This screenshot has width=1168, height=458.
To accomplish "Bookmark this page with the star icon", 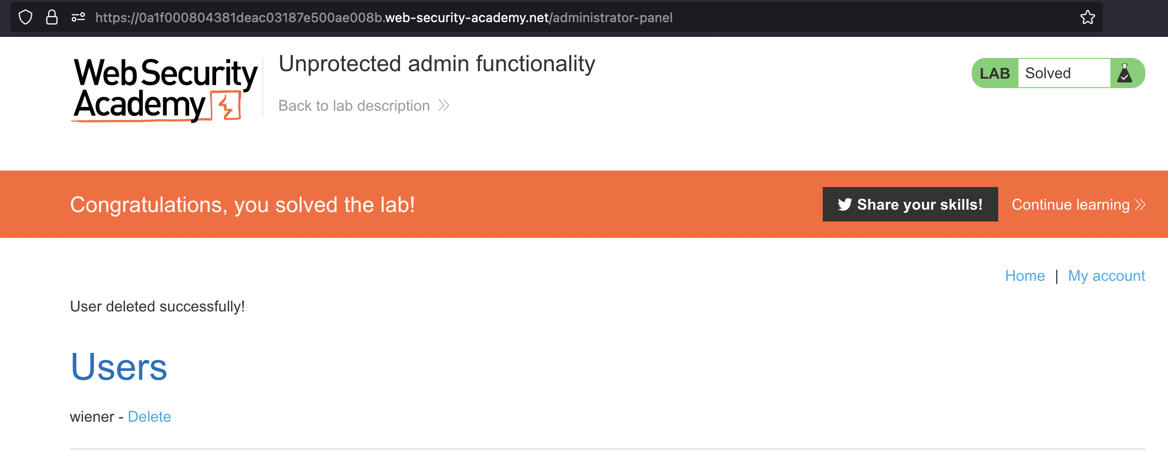I will [x=1087, y=17].
